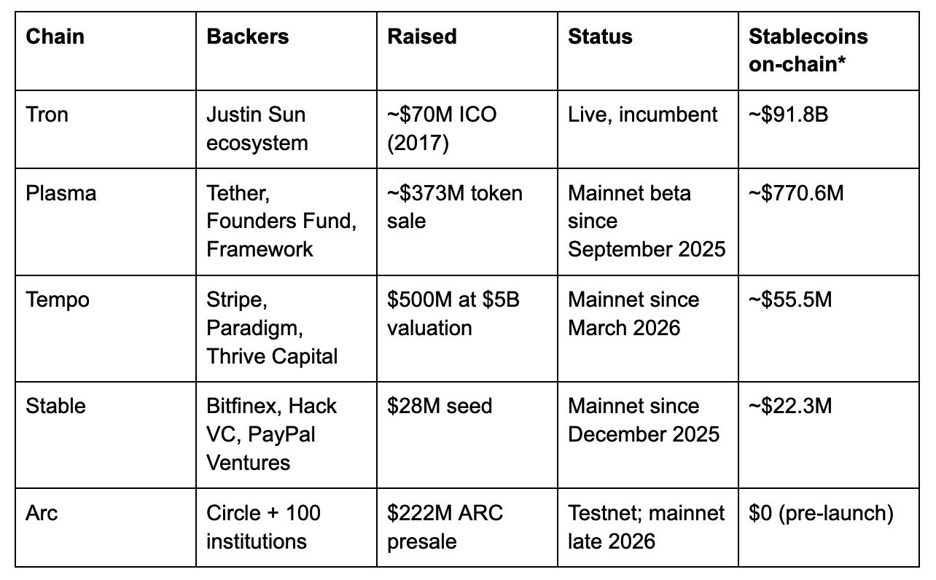Click the Live, incumbent status cell
This screenshot has height=580, width=936.
click(648, 129)
